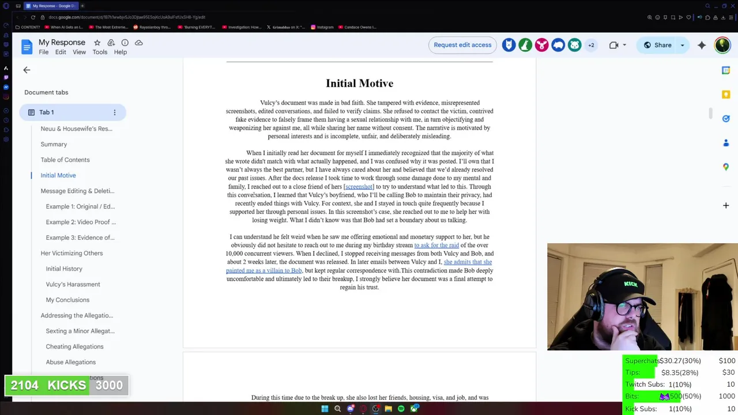Open taskbar search magnifier
Image resolution: width=738 pixels, height=415 pixels.
pos(337,409)
